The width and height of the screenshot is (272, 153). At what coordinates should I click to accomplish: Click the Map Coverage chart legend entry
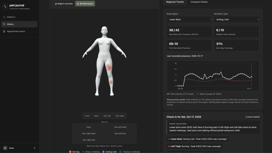point(209,94)
